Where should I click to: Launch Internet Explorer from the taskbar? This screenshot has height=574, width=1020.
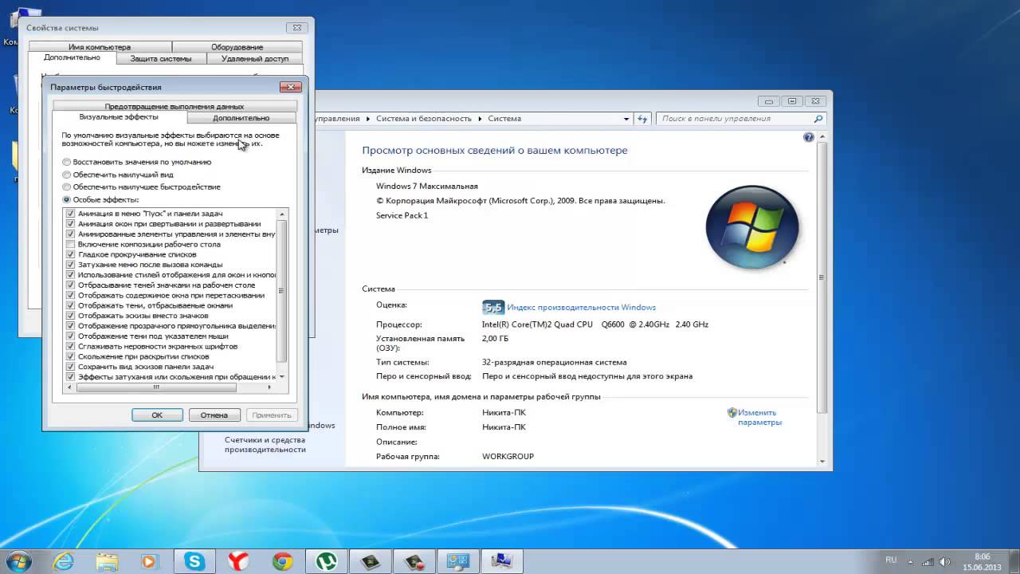[61, 562]
